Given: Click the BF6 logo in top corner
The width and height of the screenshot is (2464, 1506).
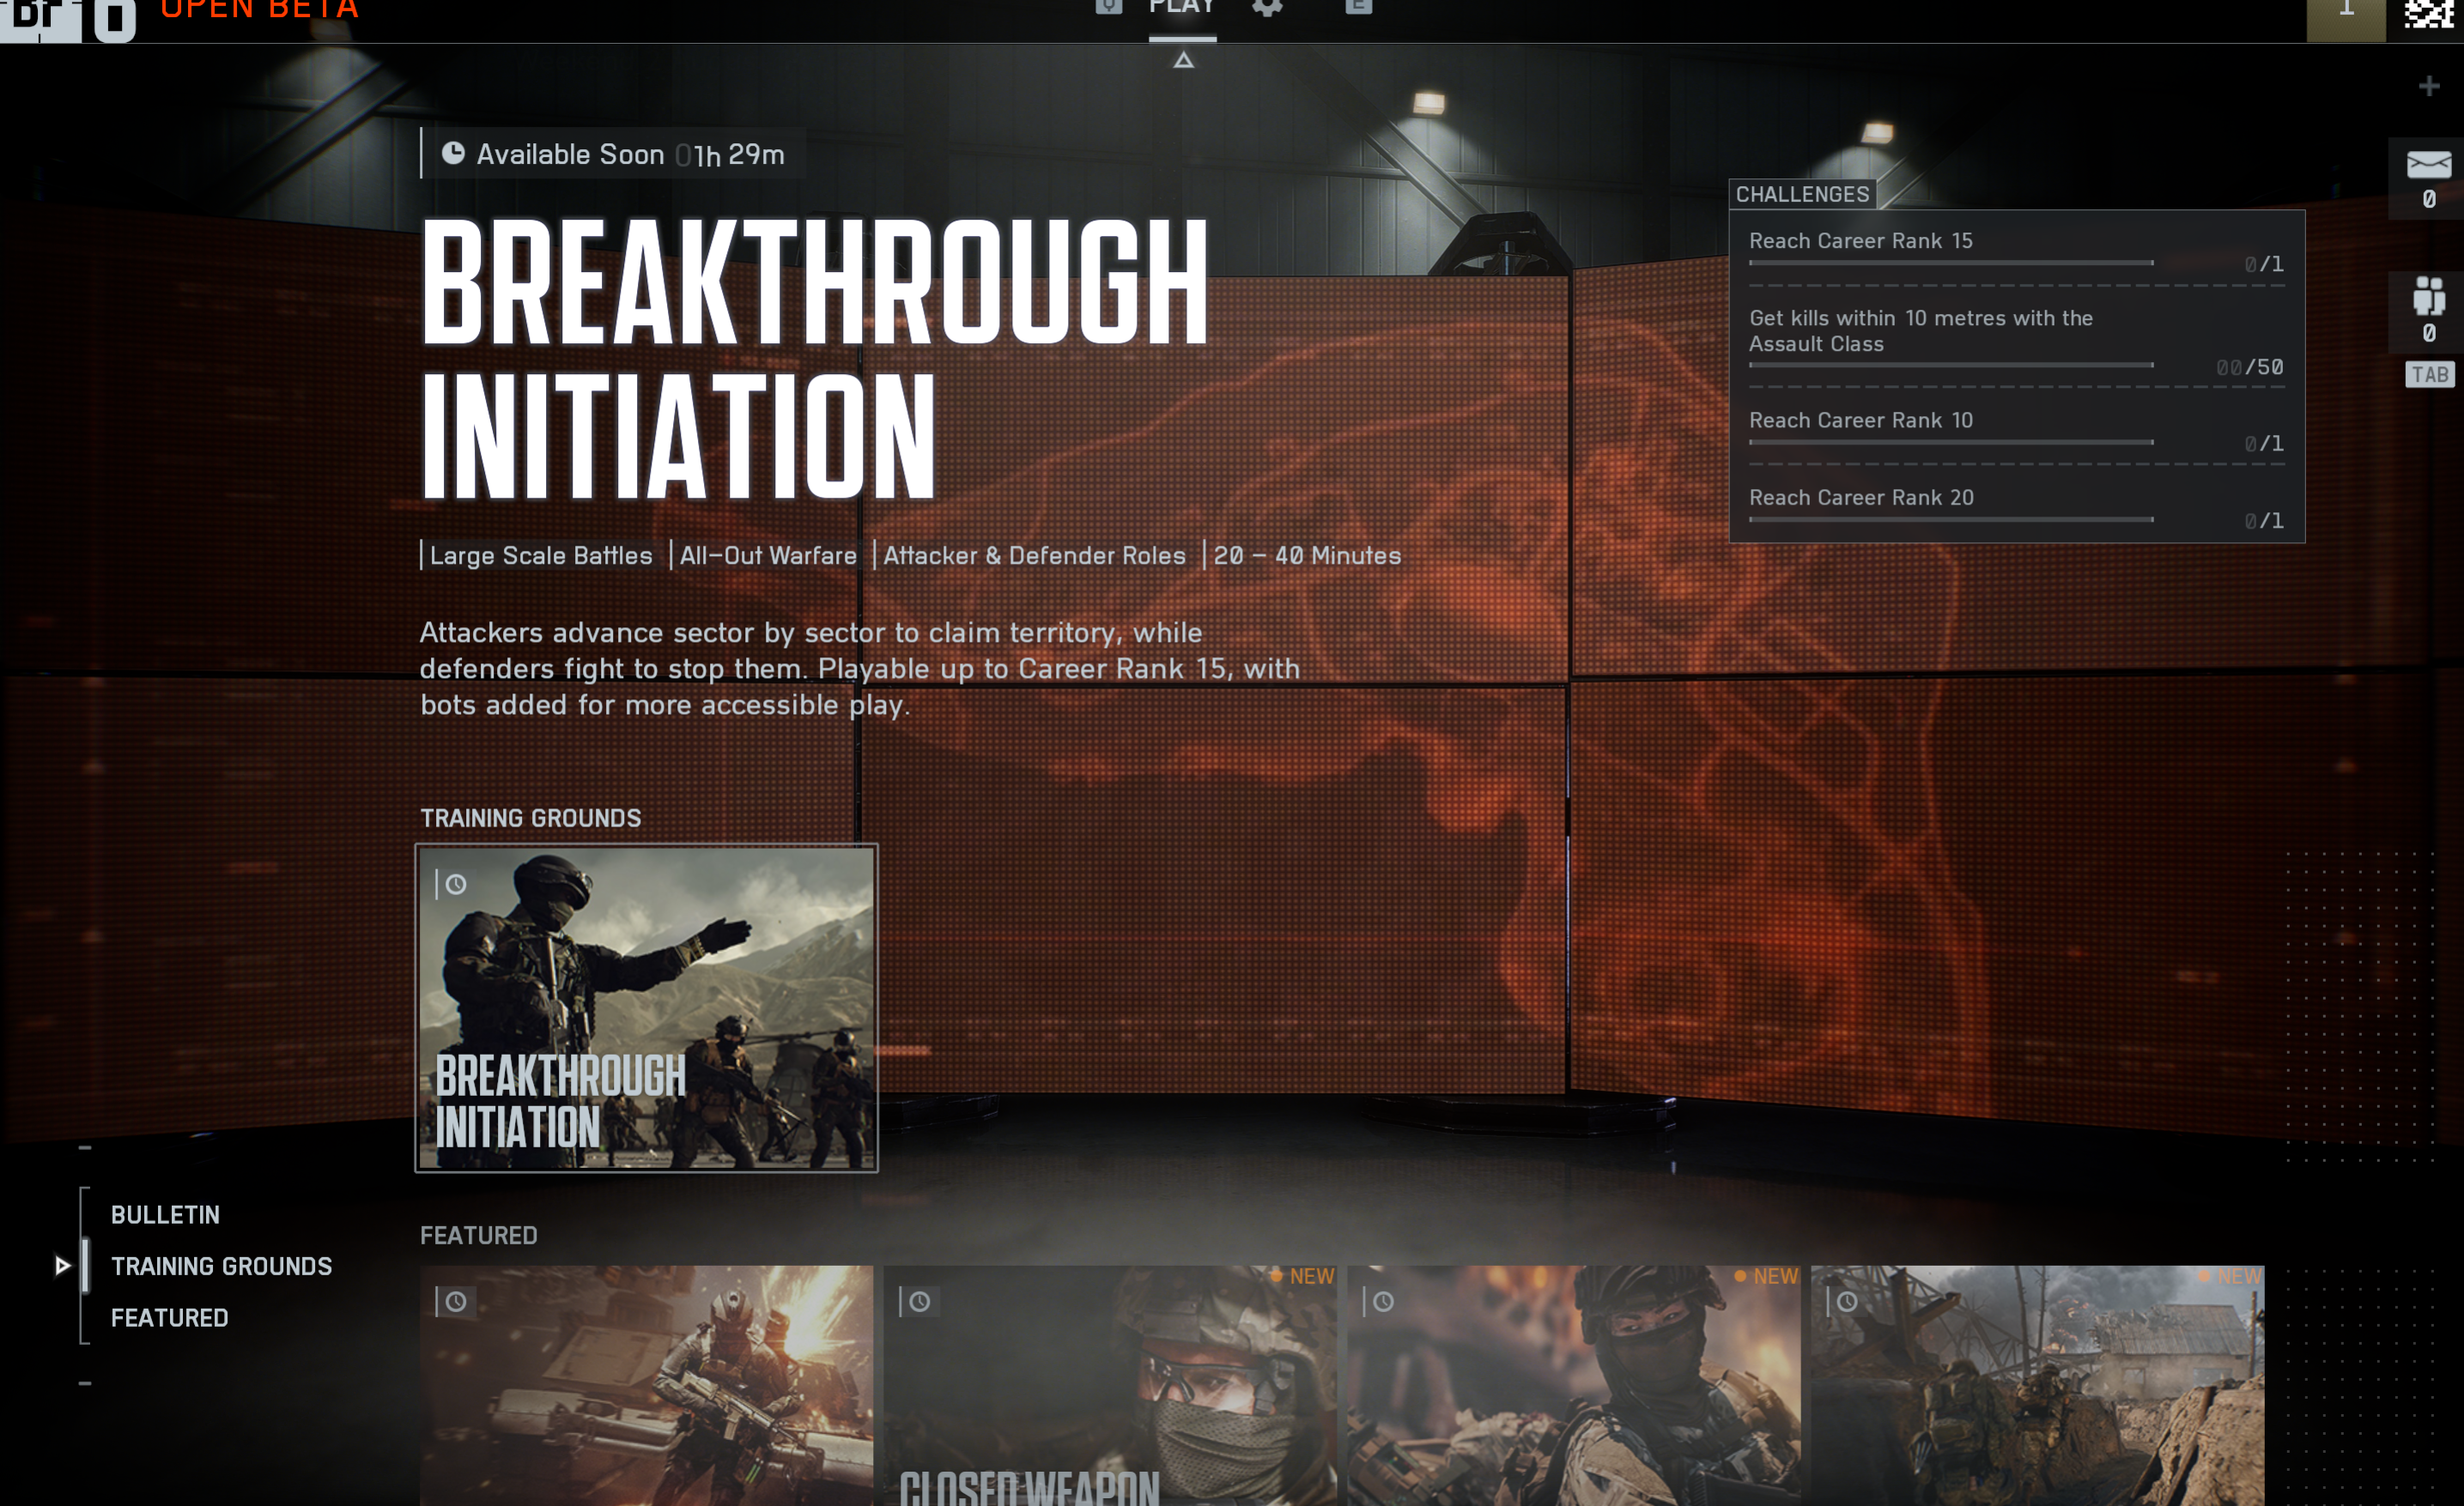Looking at the screenshot, I should [x=68, y=20].
